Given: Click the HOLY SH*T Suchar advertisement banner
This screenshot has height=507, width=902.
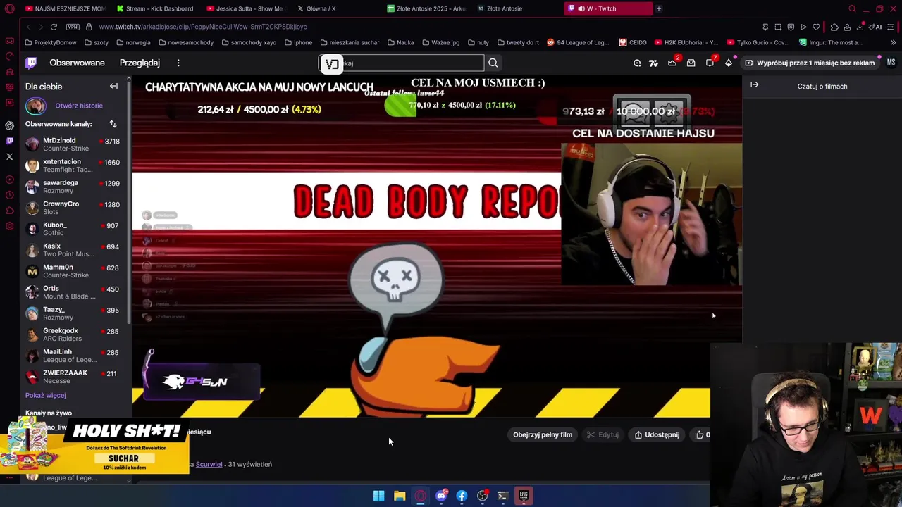Looking at the screenshot, I should (95, 446).
